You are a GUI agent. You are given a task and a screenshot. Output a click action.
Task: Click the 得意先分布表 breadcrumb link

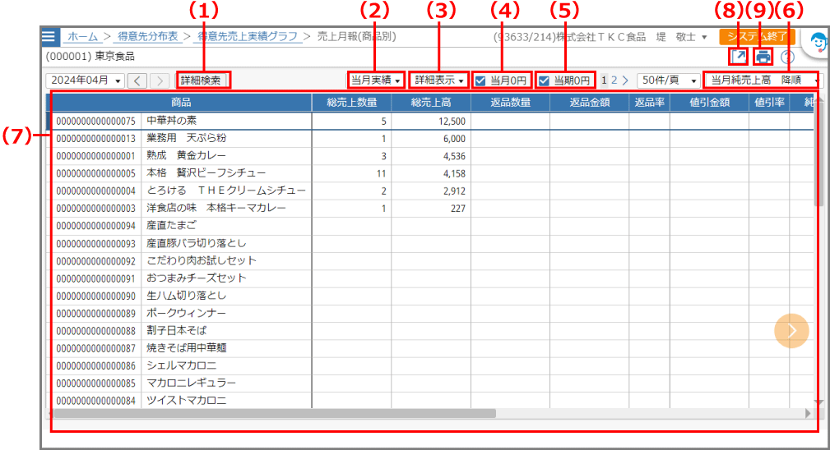148,36
